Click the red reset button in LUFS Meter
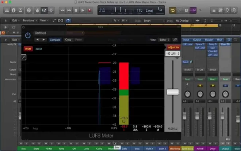Screen dimensions: 241x151 coord(28,49)
